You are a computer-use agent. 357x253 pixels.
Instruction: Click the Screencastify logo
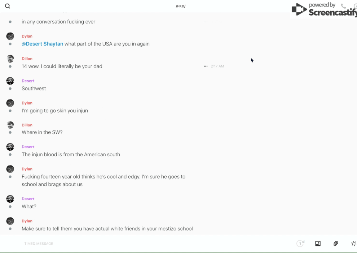[323, 10]
